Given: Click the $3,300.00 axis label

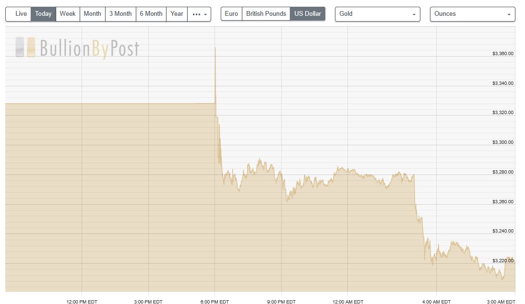Looking at the screenshot, I should coord(502,142).
